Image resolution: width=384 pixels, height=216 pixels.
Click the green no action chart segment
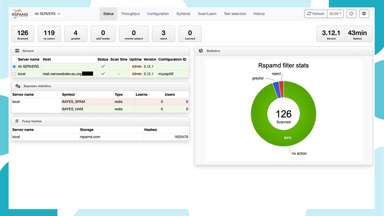tap(284, 138)
